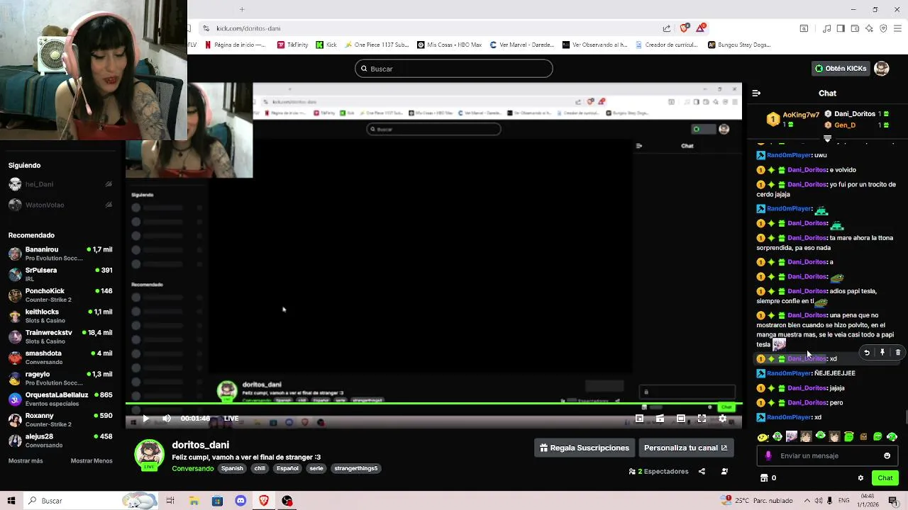Open stream player settings gear

click(722, 419)
